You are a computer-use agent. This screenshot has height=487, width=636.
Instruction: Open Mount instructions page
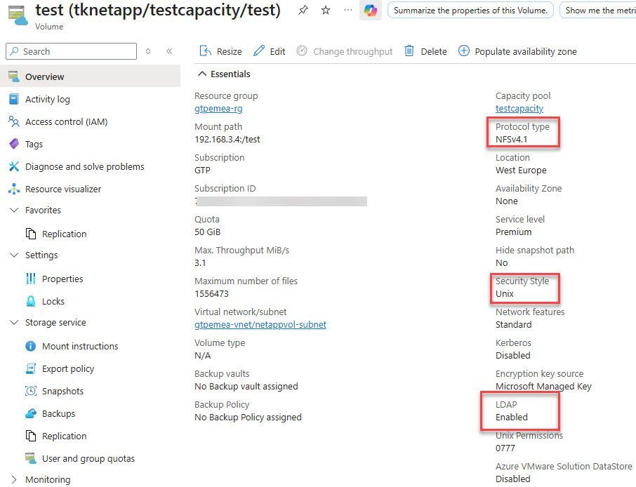80,346
